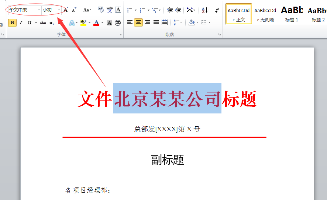The height and width of the screenshot is (200, 327).
Task: Click the grow font size icon
Action: (66, 10)
